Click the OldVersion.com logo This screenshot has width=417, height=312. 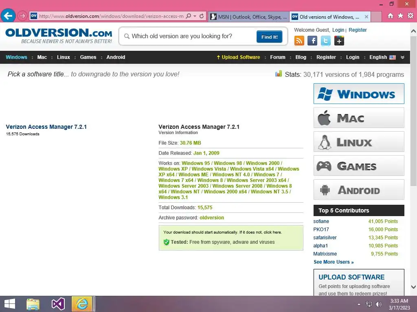click(59, 36)
